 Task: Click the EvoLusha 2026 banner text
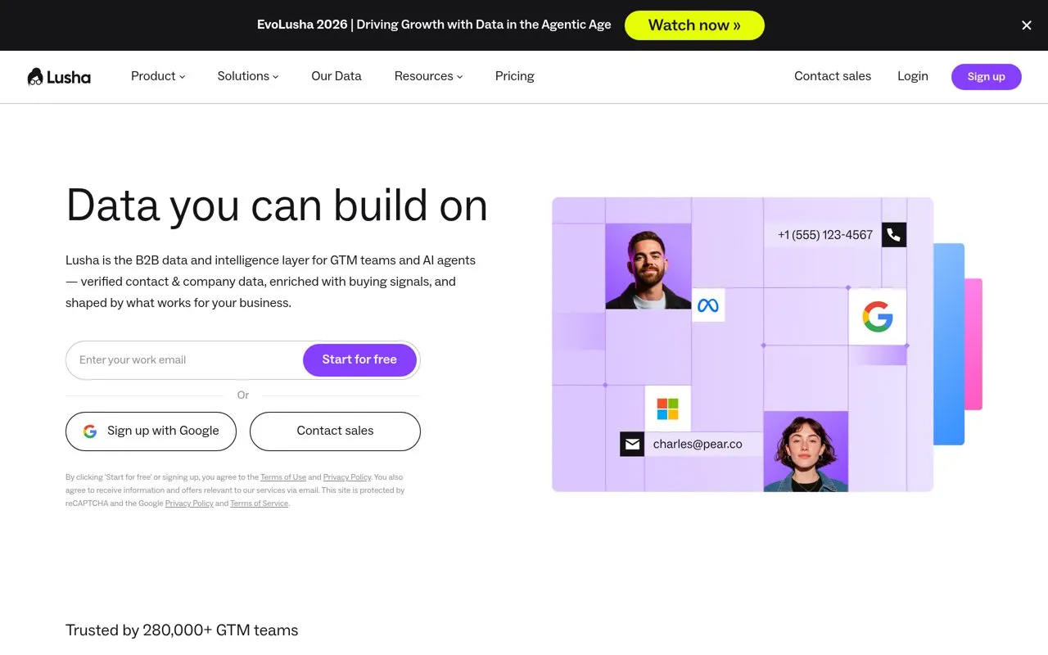click(x=434, y=25)
